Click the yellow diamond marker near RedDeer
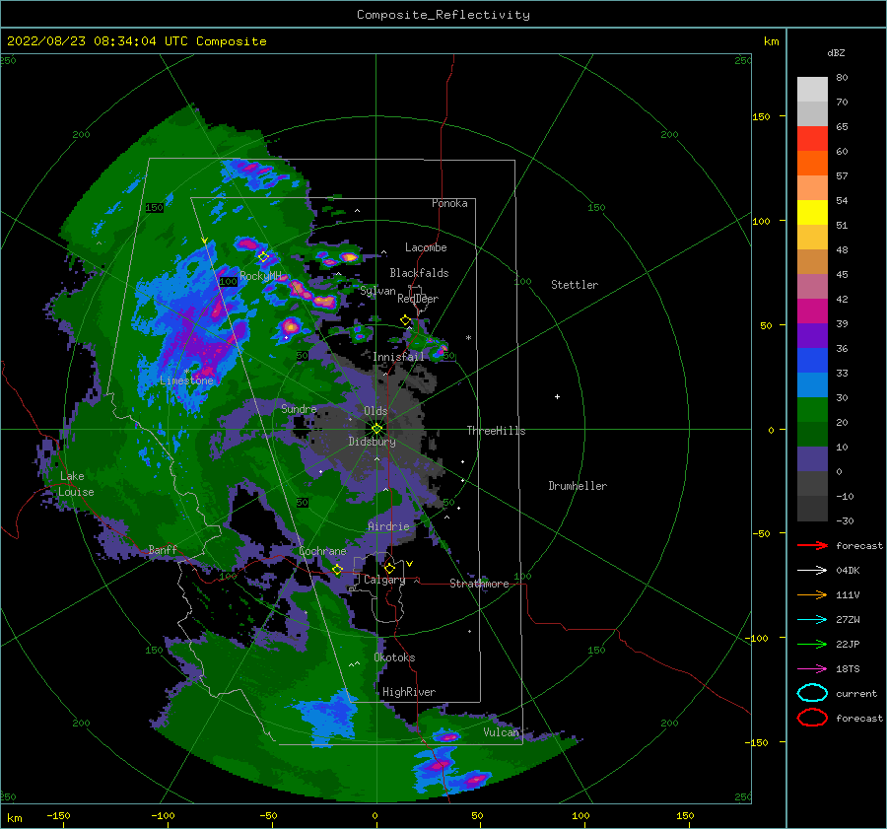887x829 pixels. [406, 320]
